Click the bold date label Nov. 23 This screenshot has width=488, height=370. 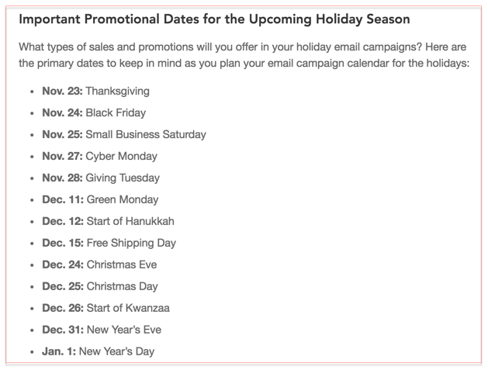pos(62,92)
